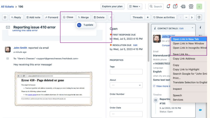Click John Smith's avatar in the message
Screen dimensions: 210x118
coord(8,49)
